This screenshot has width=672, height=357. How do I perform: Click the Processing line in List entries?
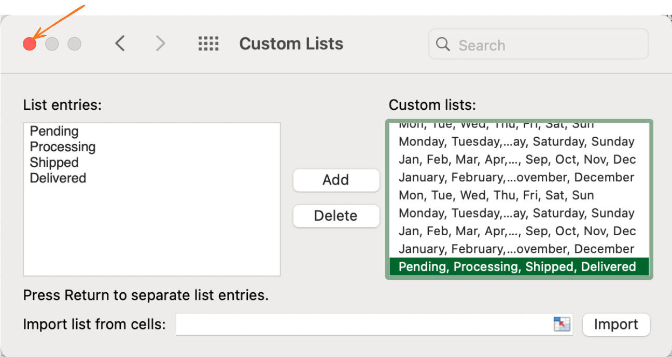point(63,147)
